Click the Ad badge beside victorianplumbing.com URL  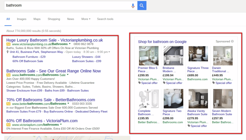click(9, 44)
